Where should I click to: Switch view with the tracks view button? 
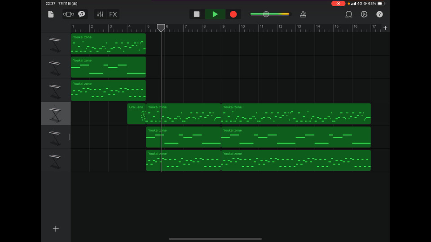68,14
